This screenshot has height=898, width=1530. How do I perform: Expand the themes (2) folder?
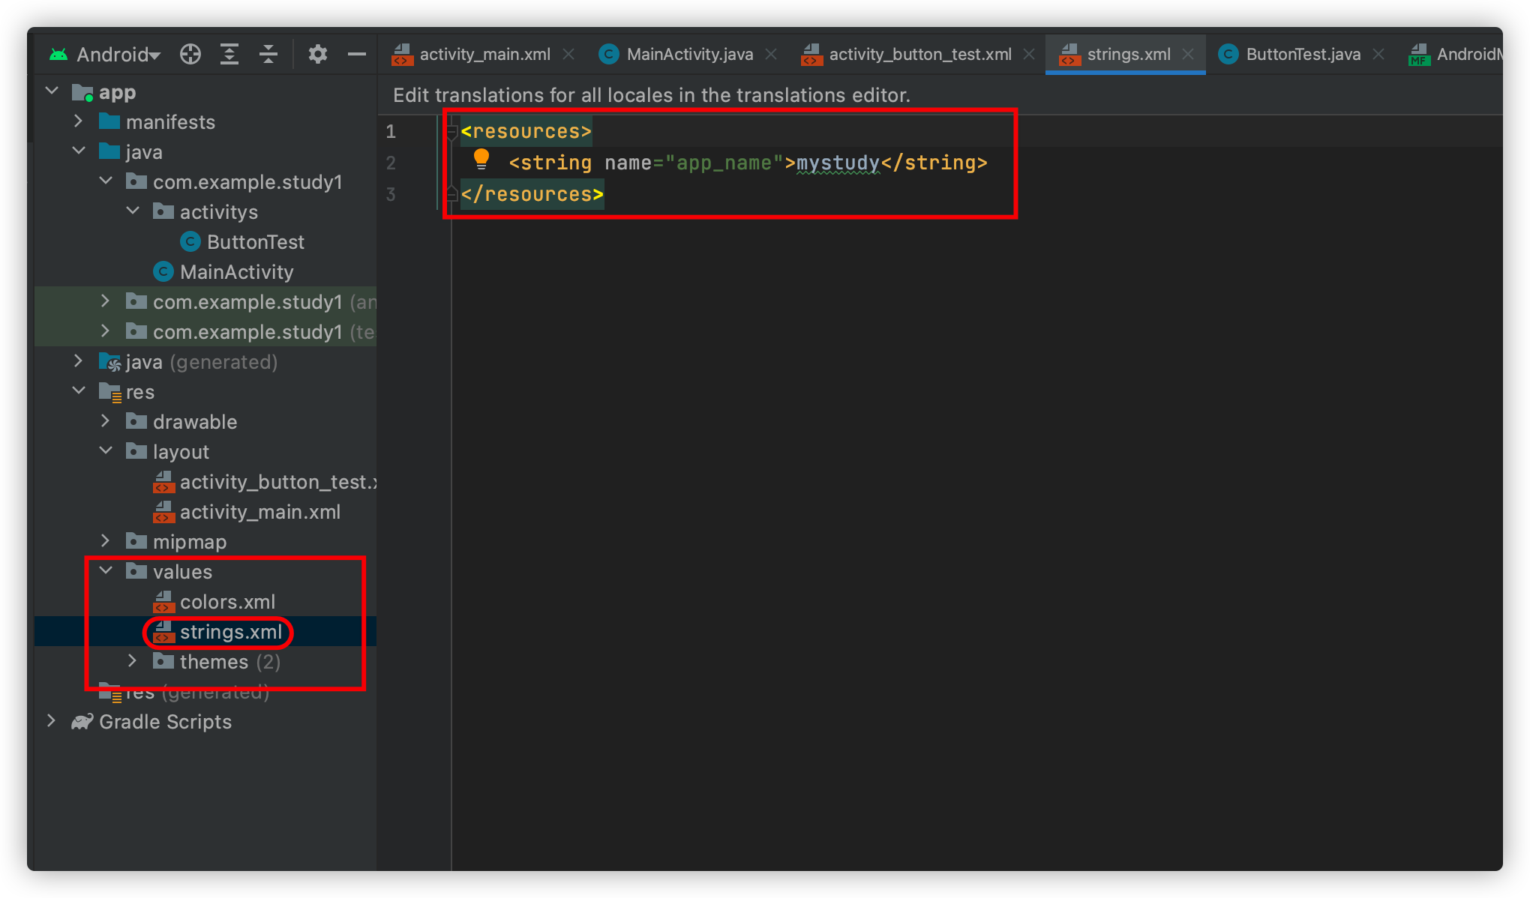click(x=133, y=661)
